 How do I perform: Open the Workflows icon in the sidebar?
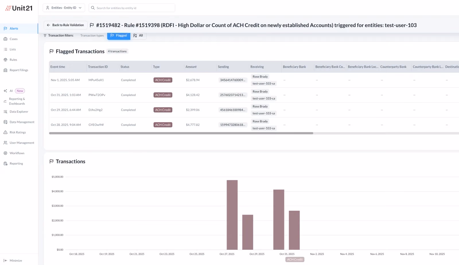point(5,153)
